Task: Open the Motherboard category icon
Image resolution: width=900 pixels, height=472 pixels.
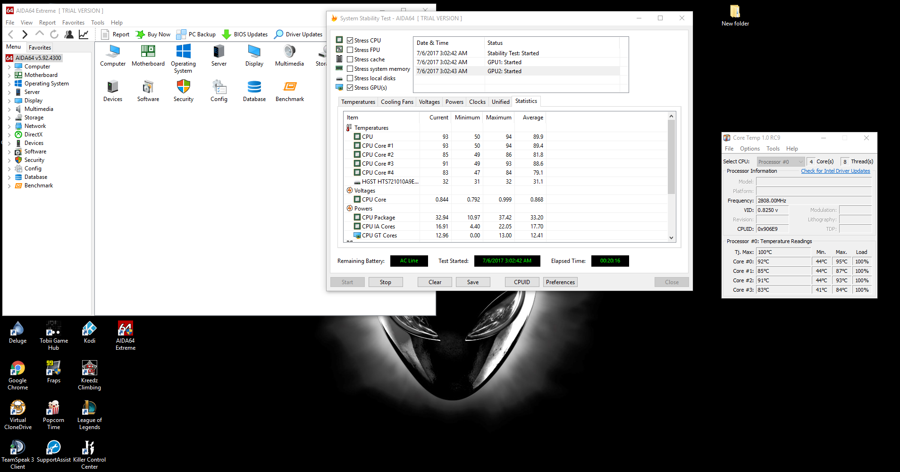Action: pos(148,56)
